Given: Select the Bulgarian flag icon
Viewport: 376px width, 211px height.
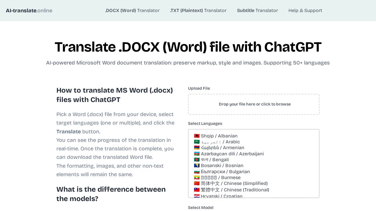Looking at the screenshot, I should pyautogui.click(x=197, y=171).
